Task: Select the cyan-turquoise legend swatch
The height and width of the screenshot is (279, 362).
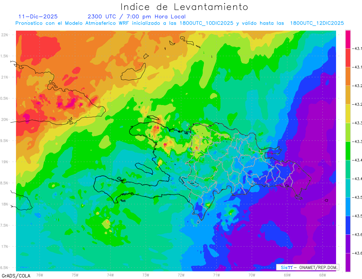Action: coord(348,188)
